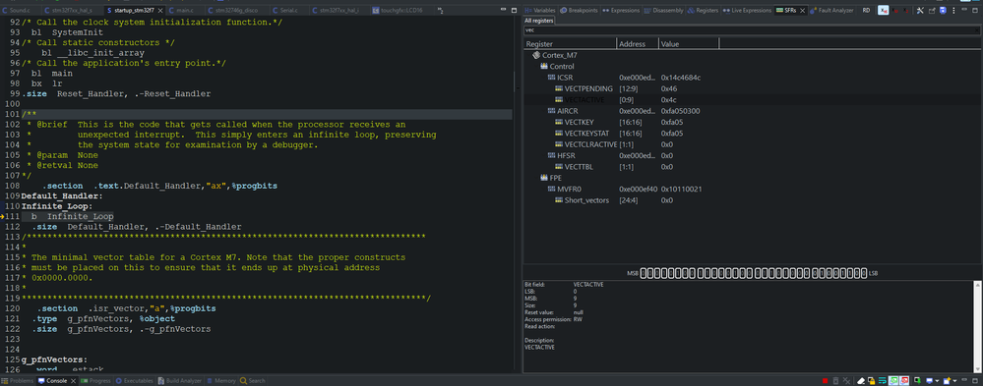983x386 pixels.
Task: Switch to the Problems bottom tab
Action: 18,381
